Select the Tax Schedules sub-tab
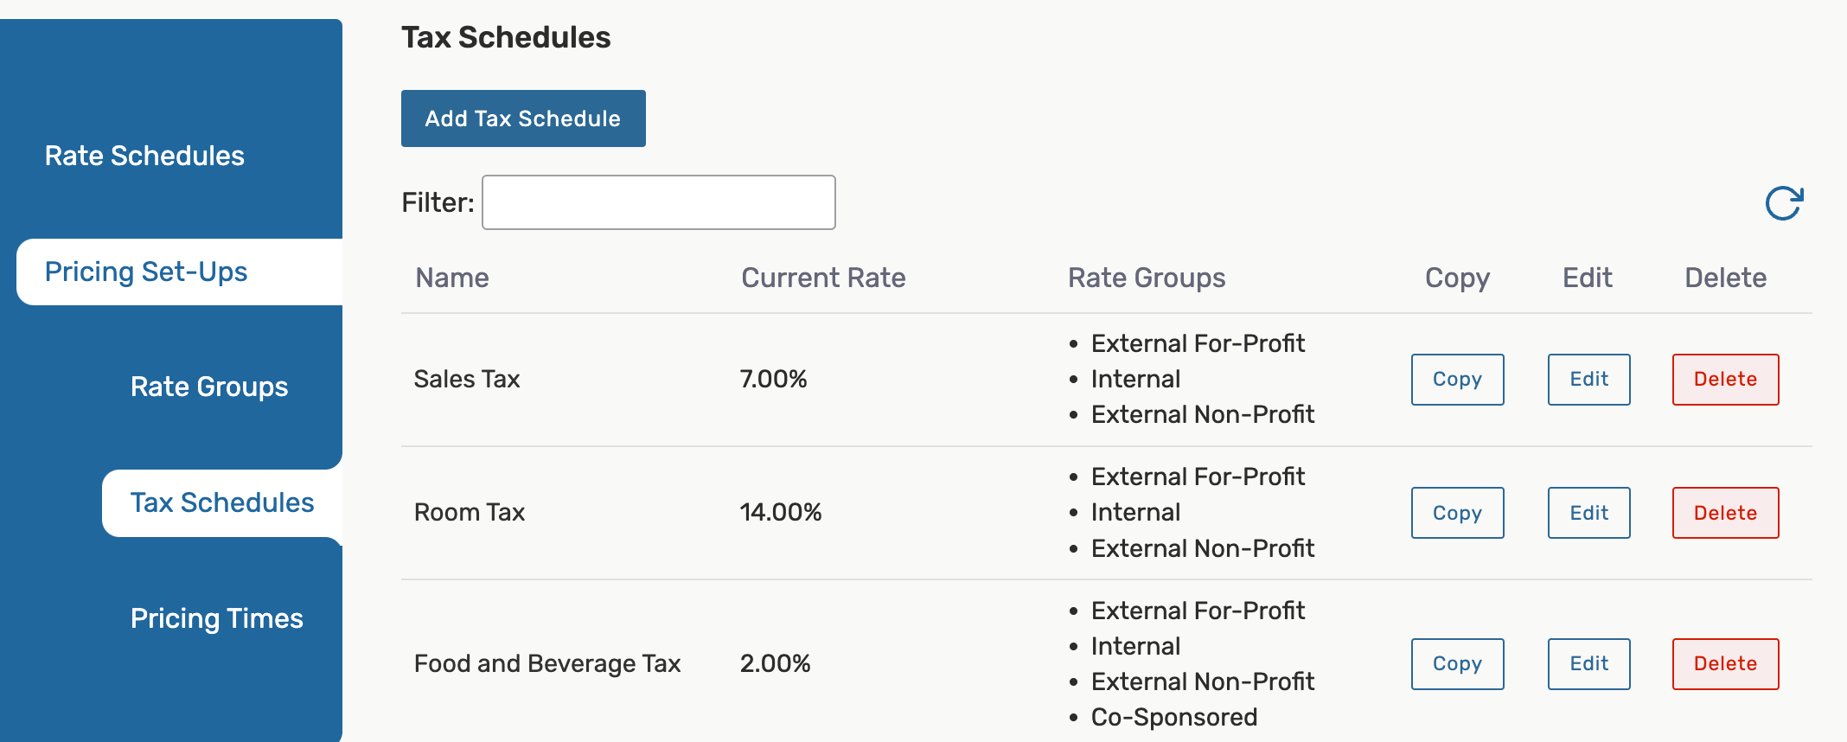Screen dimensions: 1847x742 point(222,502)
